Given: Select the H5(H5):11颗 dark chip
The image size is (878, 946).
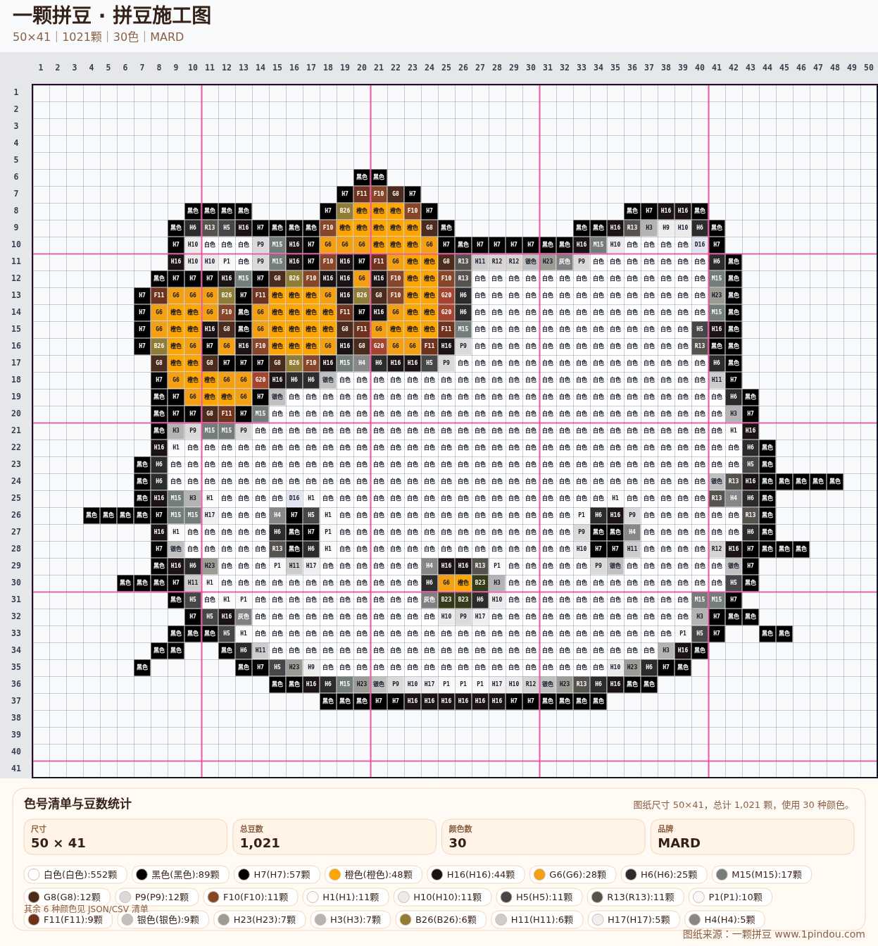Looking at the screenshot, I should [539, 897].
